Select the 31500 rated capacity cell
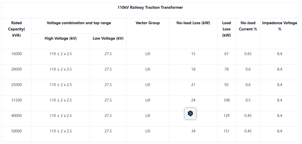The width and height of the screenshot is (302, 144). click(x=17, y=100)
